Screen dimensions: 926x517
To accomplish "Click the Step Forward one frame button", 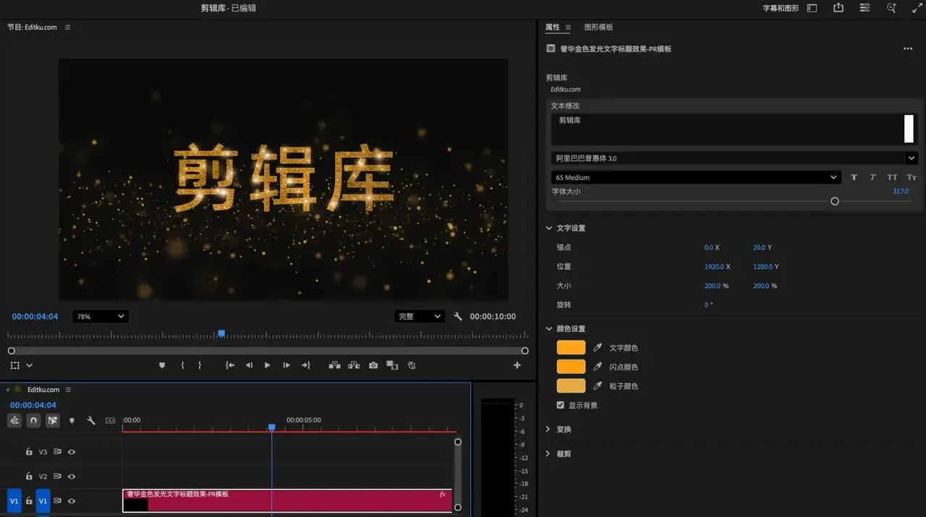I will pos(286,365).
